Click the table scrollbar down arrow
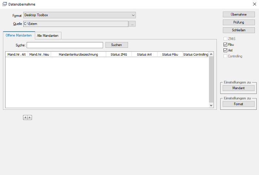Image resolution: width=259 pixels, height=175 pixels. [x=211, y=105]
